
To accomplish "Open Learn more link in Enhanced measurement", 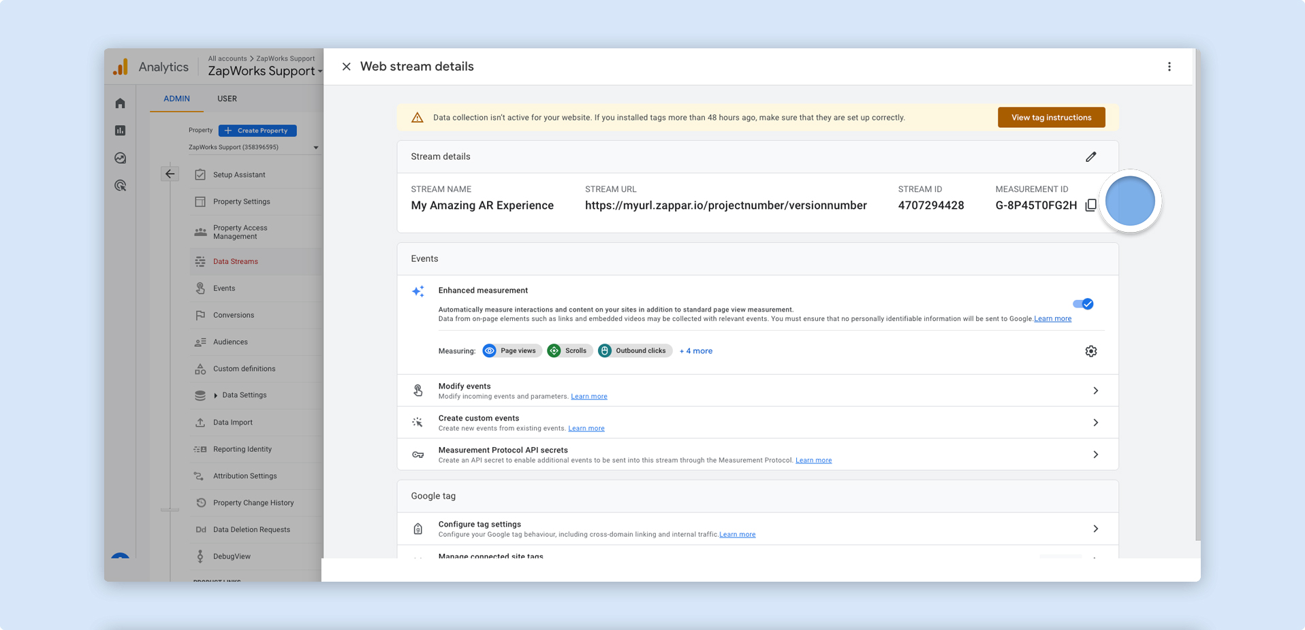I will [1052, 319].
